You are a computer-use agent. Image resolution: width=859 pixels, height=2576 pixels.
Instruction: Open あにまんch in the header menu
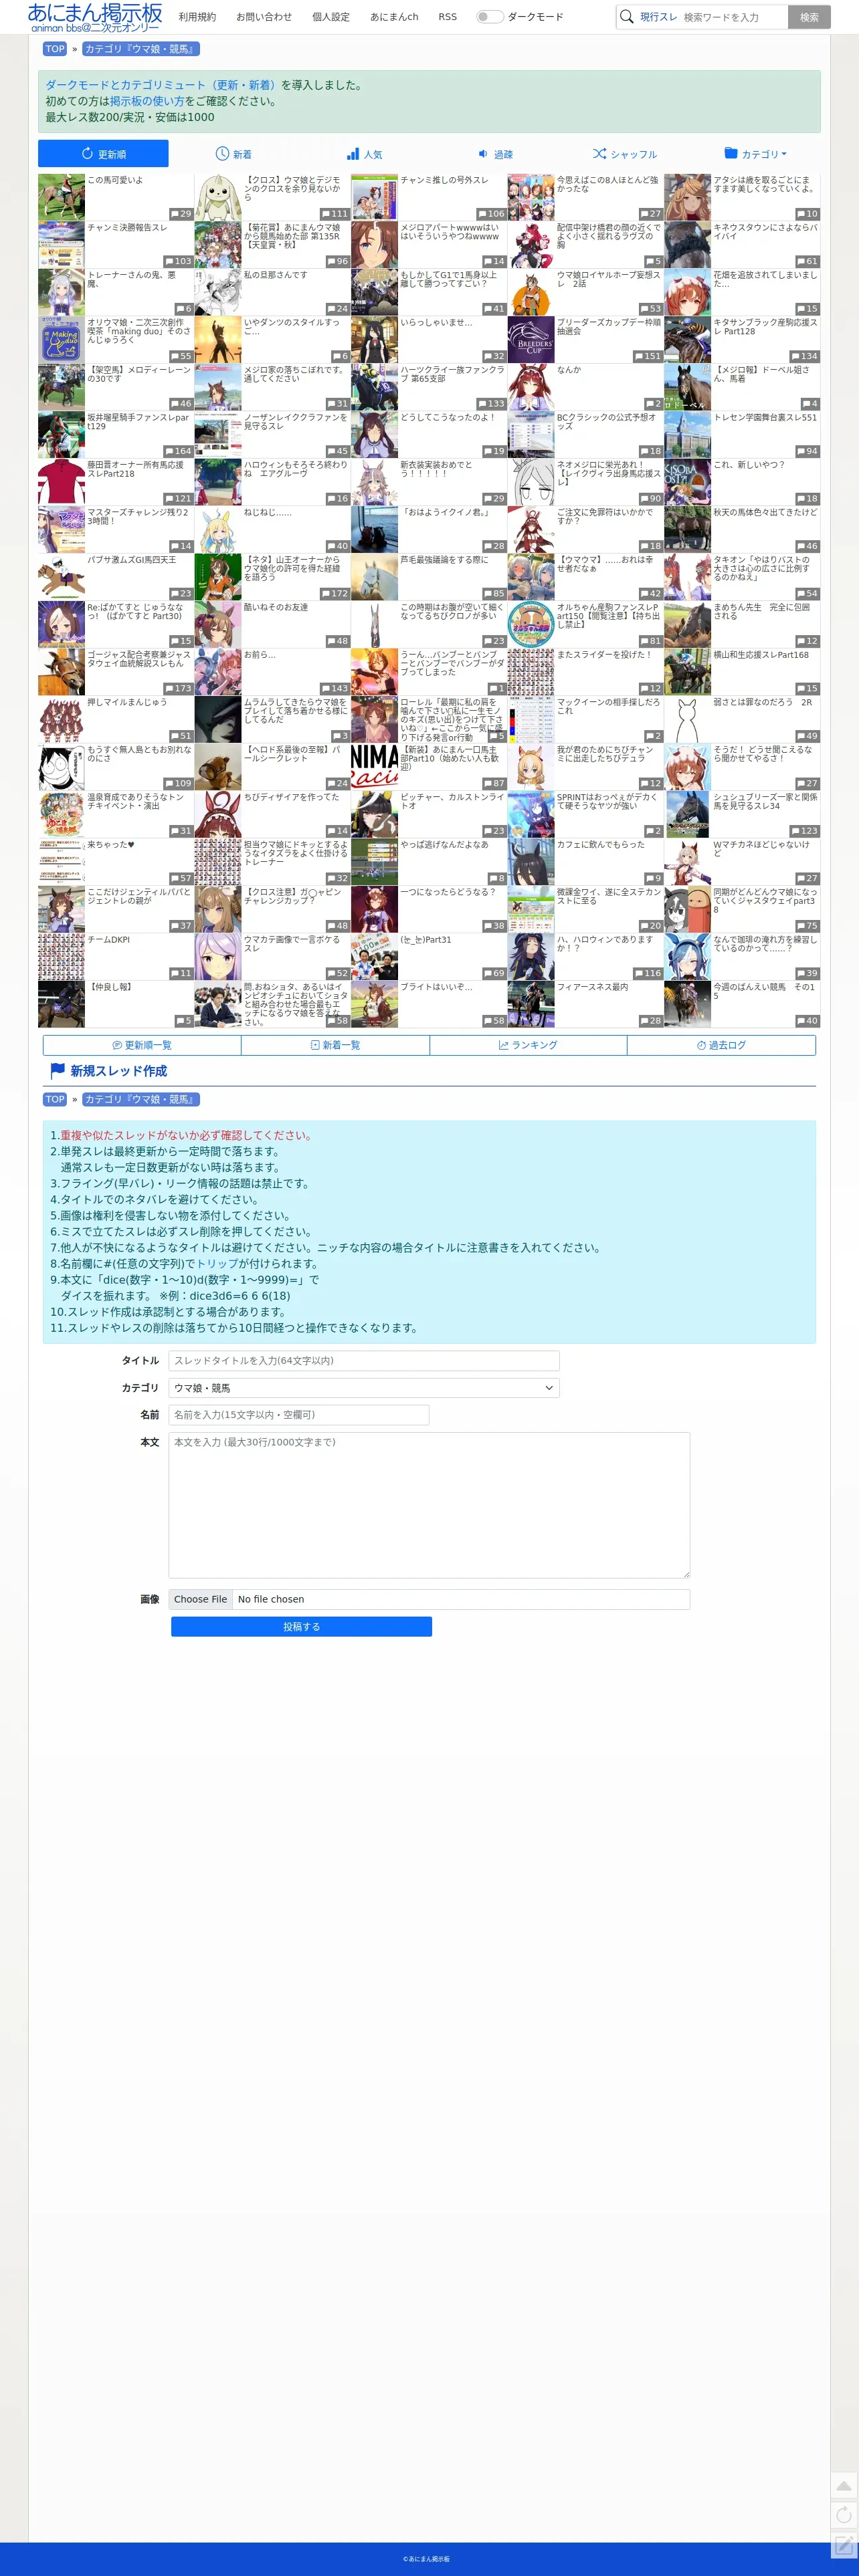395,17
